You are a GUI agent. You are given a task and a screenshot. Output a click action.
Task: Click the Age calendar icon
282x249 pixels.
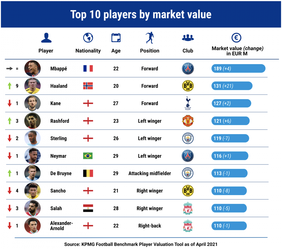coord(116,38)
